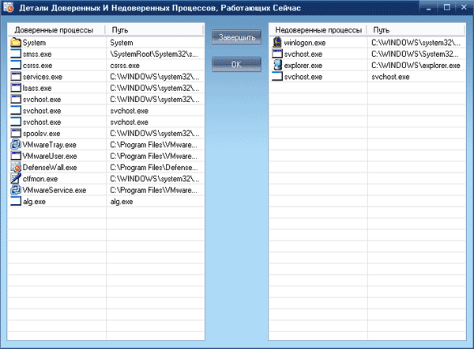Image resolution: width=474 pixels, height=349 pixels.
Task: Click the DefenseWall.exe shield icon
Action: [16, 167]
